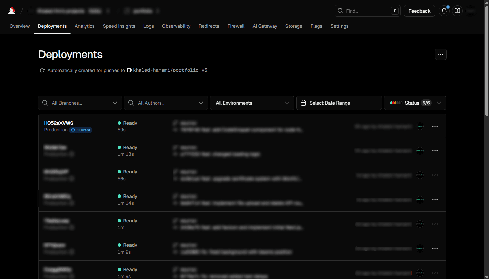Image resolution: width=489 pixels, height=279 pixels.
Task: Open options menu for HQ52aXVWS deployment
Action: [x=435, y=126]
